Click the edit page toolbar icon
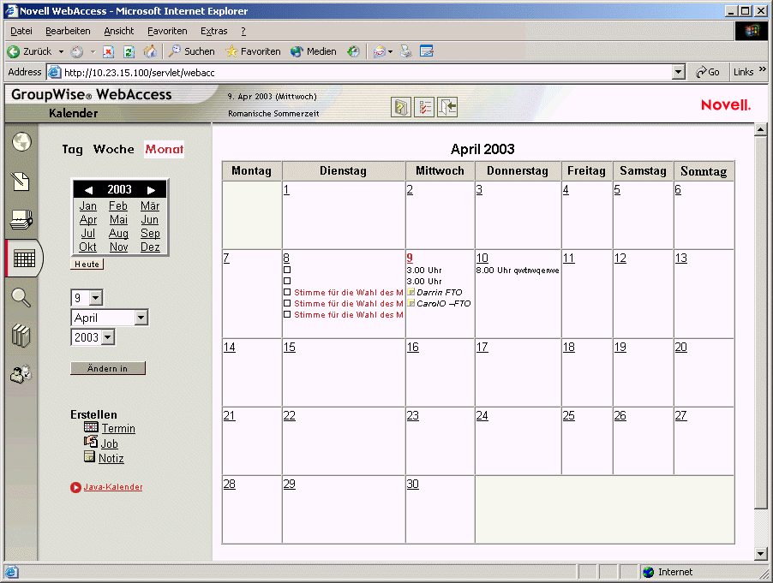 click(427, 51)
